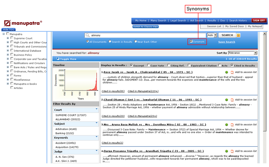Screen dimensions: 269x167
Task: Click the SEARCH button
Action: 227,35
